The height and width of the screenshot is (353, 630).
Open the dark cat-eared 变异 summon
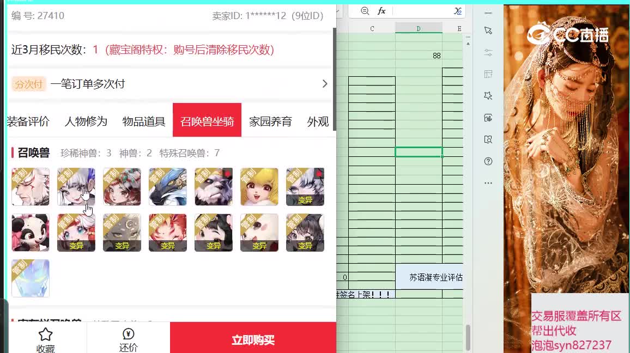point(305,233)
